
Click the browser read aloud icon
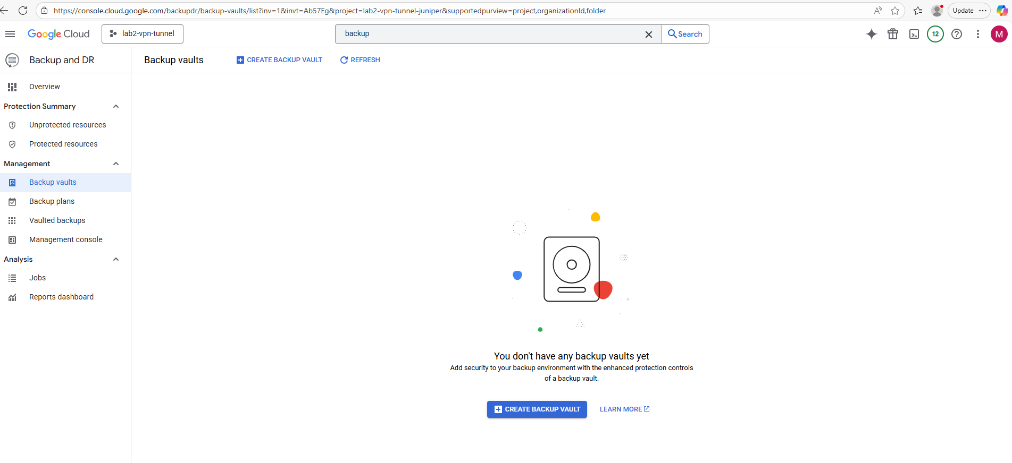pos(878,11)
